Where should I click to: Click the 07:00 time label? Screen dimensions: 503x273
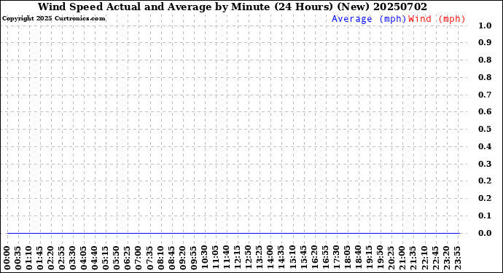(x=139, y=258)
